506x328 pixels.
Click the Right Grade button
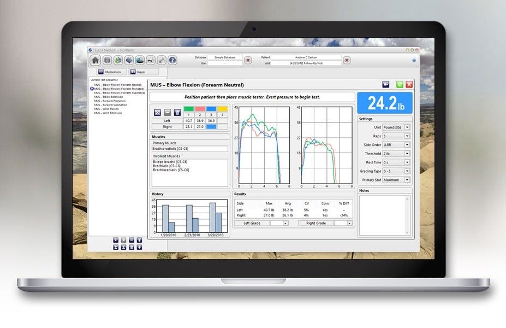[316, 223]
